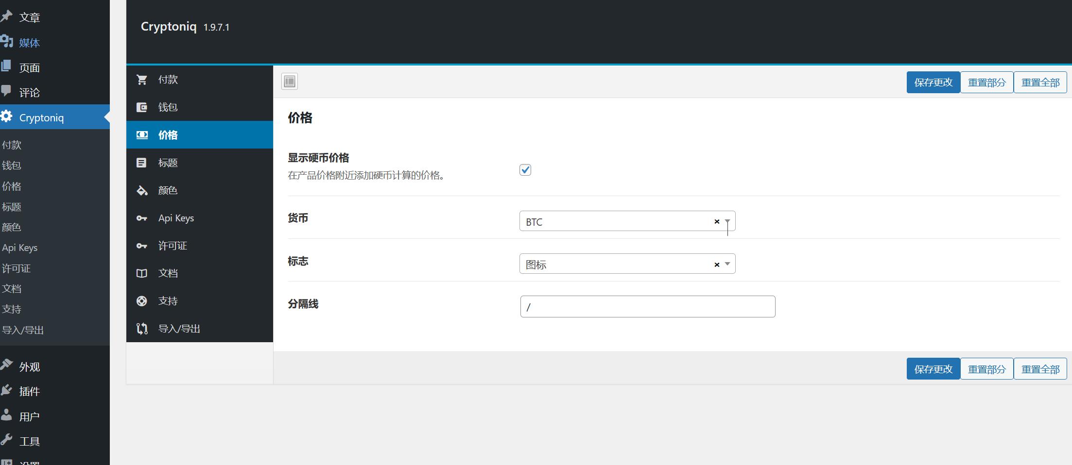1072x465 pixels.
Task: Clear the BTC selection with the x
Action: 716,222
